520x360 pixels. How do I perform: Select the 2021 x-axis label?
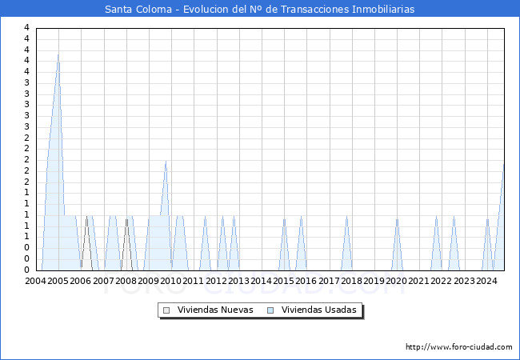pos(419,281)
